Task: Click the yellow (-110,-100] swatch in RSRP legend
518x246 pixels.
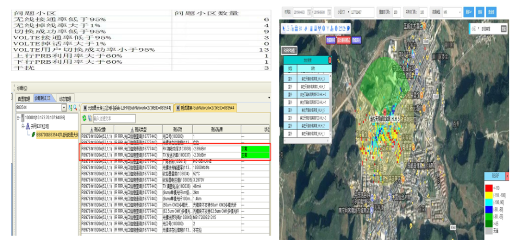Action: (489, 195)
